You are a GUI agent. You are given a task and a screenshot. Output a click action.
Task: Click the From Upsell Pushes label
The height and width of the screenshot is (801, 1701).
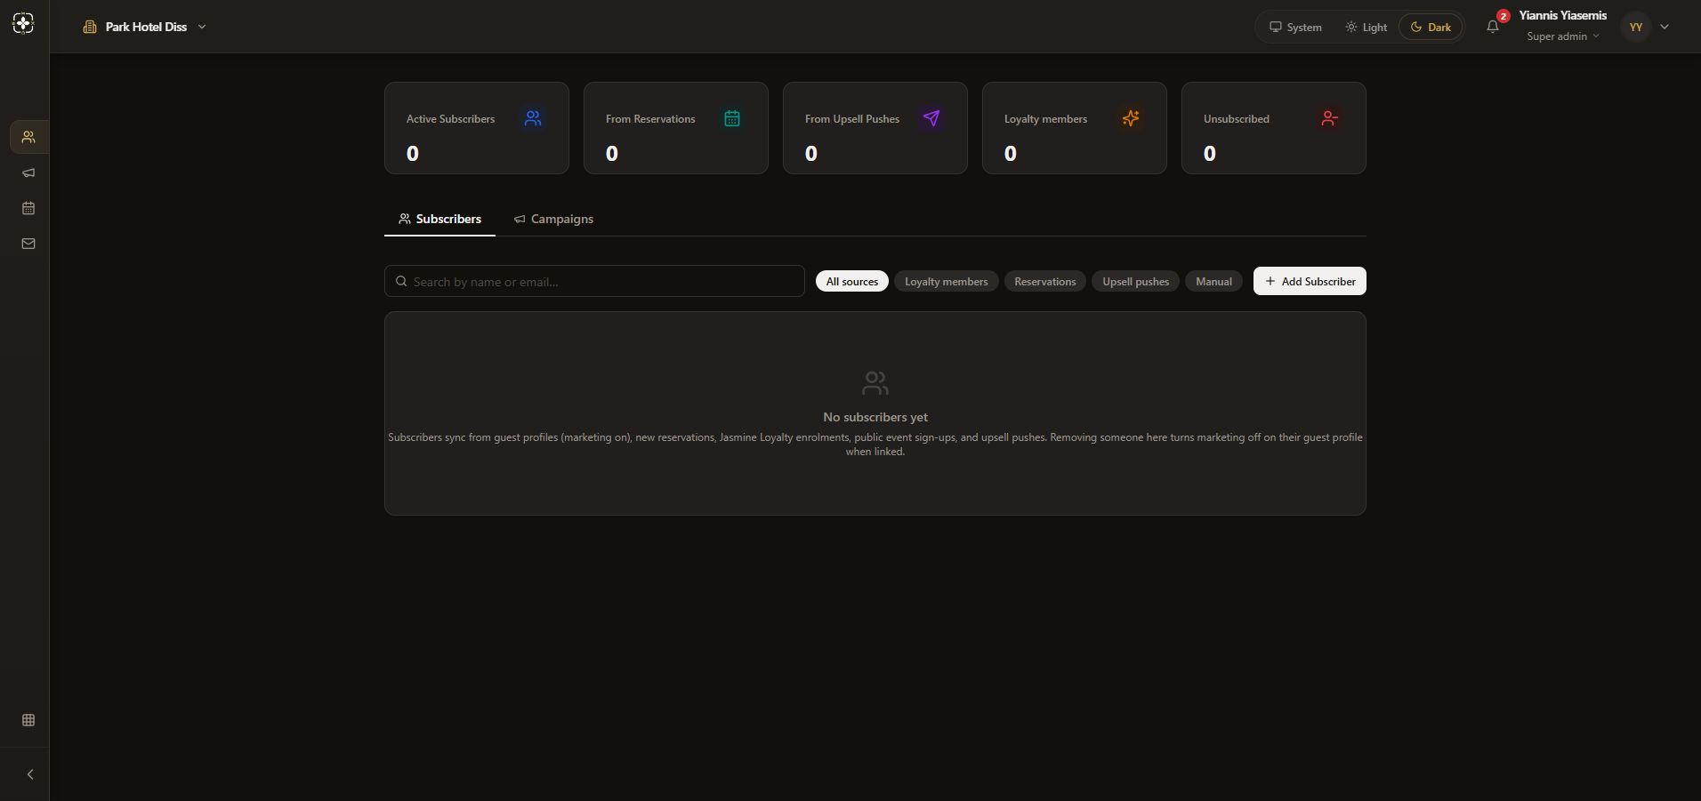(x=852, y=119)
